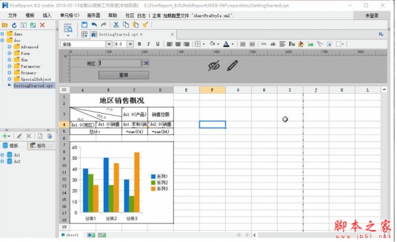The width and height of the screenshot is (397, 242).
Task: Save the template with the floppy icon
Action: coord(84,24)
